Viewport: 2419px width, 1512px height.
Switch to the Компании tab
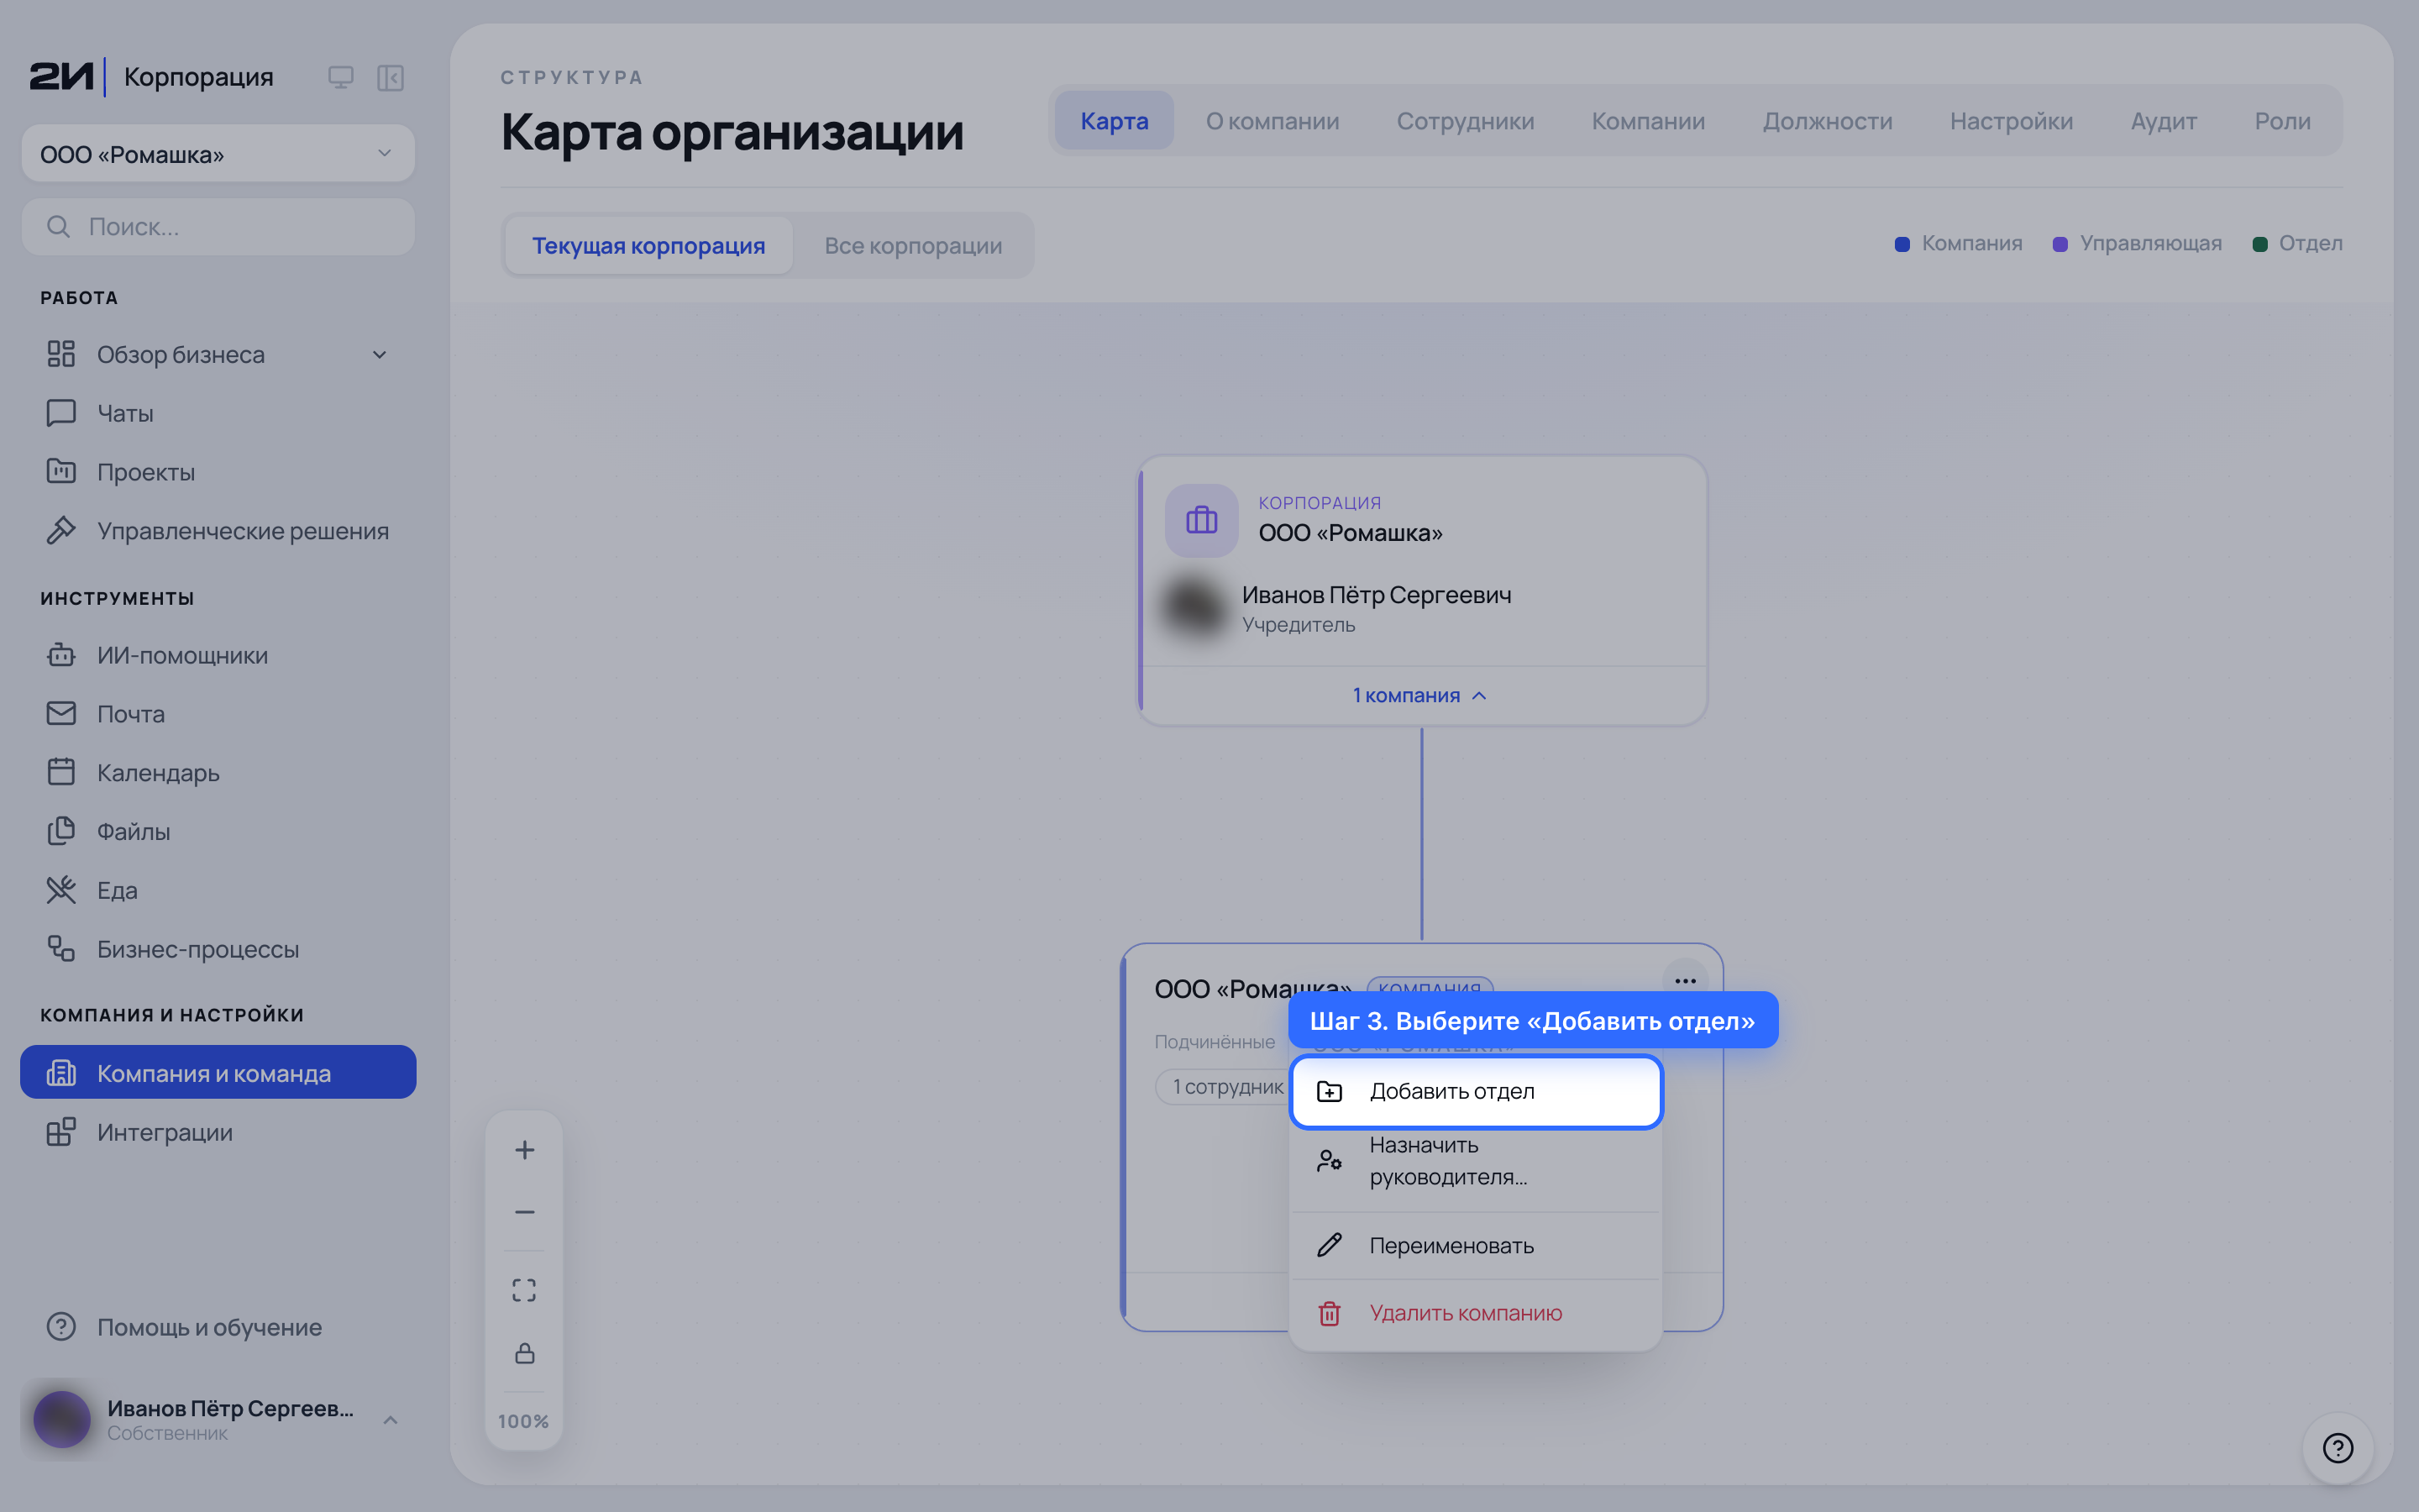click(1648, 121)
